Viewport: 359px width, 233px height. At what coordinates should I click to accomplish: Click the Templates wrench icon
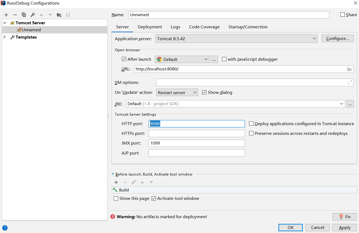pos(12,37)
